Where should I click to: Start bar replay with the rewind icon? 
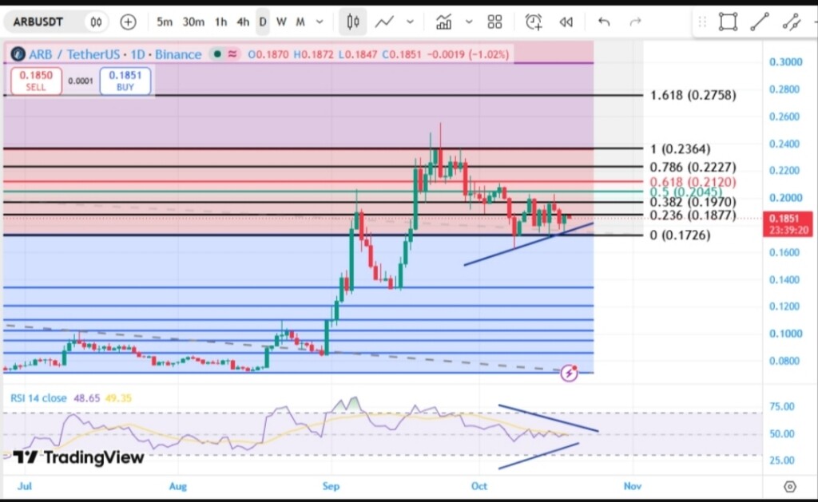pyautogui.click(x=566, y=22)
